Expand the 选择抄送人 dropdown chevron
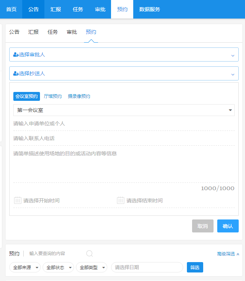245x281 pixels. point(233,75)
